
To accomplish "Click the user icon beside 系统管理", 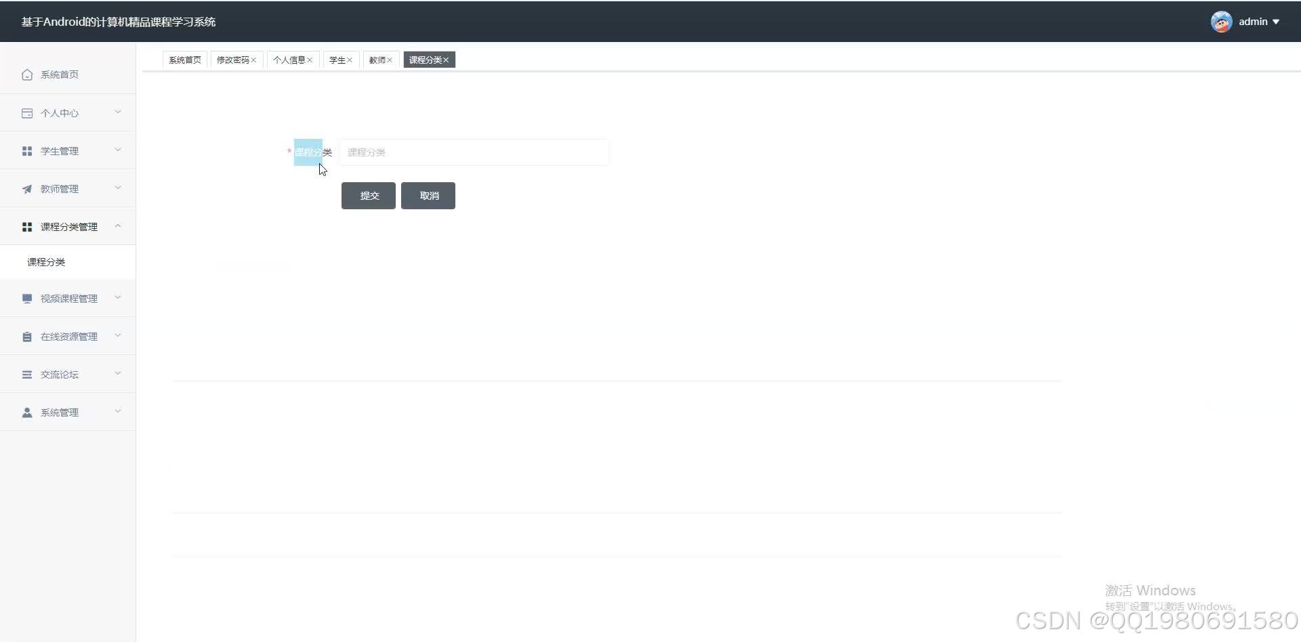I will pyautogui.click(x=27, y=412).
